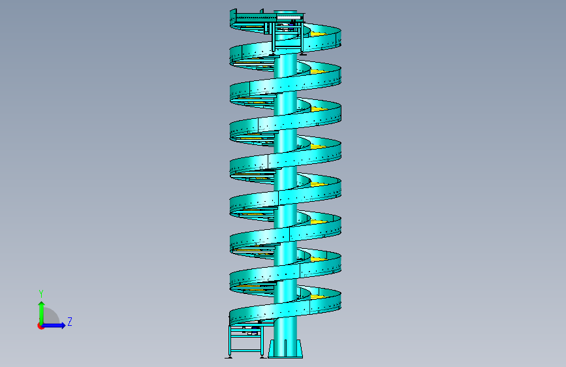The image size is (566, 367).
Task: Click the red origin ball of the triad
Action: tap(40, 326)
